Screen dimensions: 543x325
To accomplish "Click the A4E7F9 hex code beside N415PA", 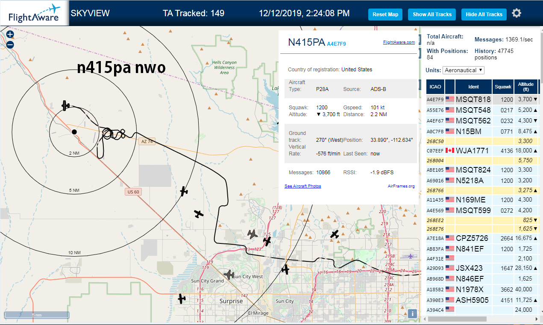I will [336, 44].
